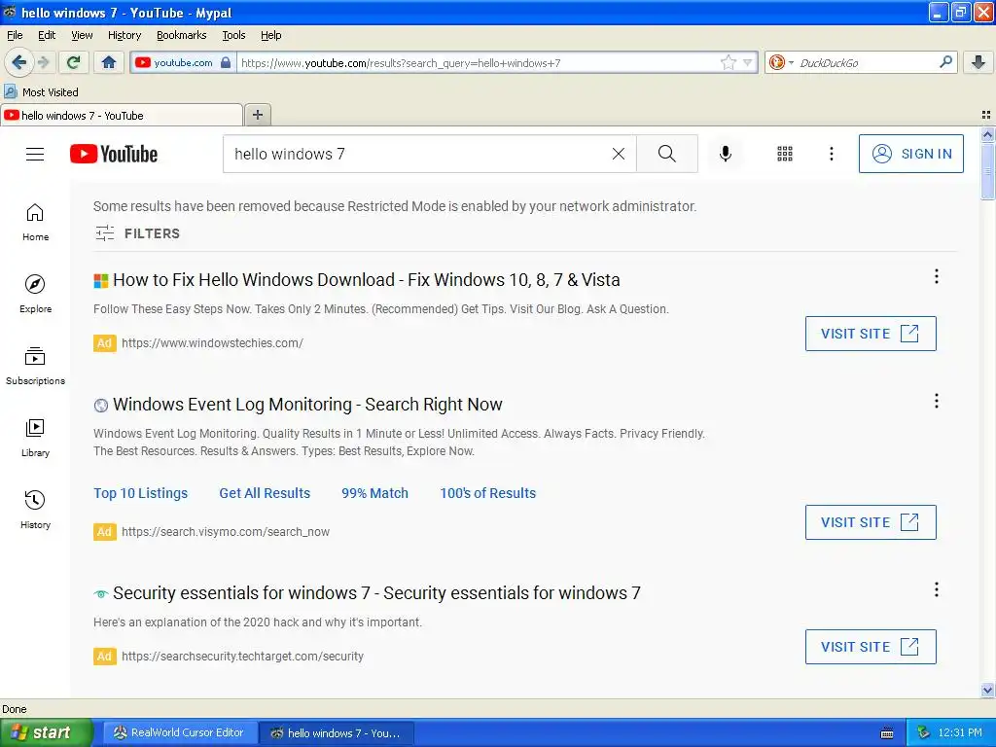Open the list all tabs icon
This screenshot has height=747, width=996.
coord(986,115)
